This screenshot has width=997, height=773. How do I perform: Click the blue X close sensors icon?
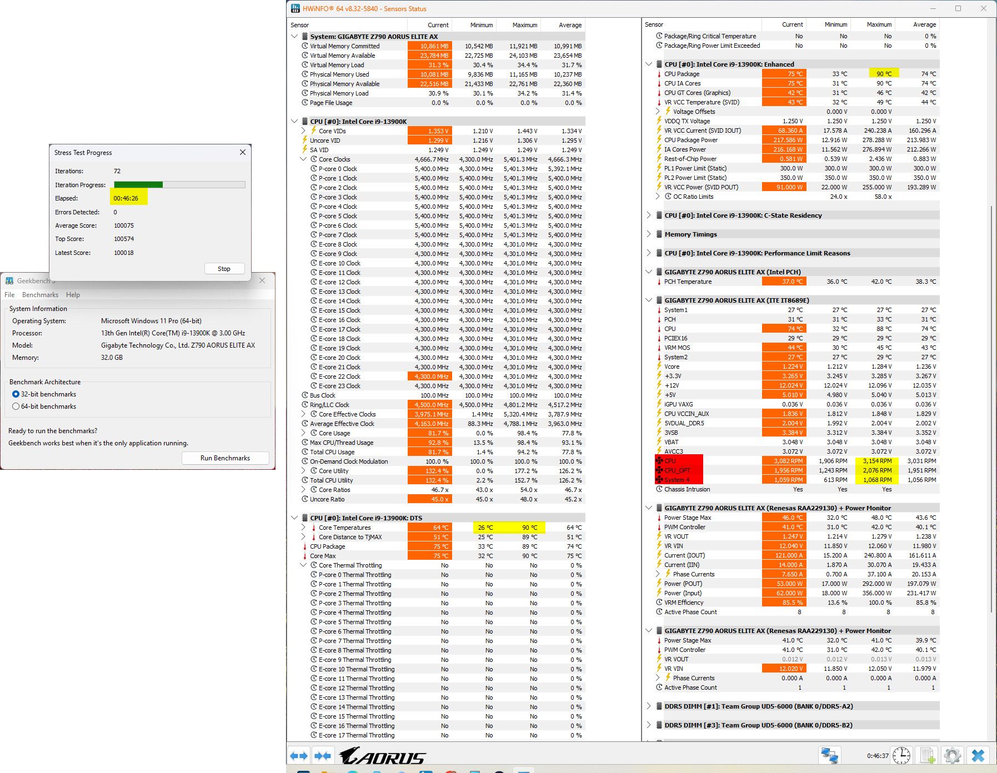tap(978, 756)
